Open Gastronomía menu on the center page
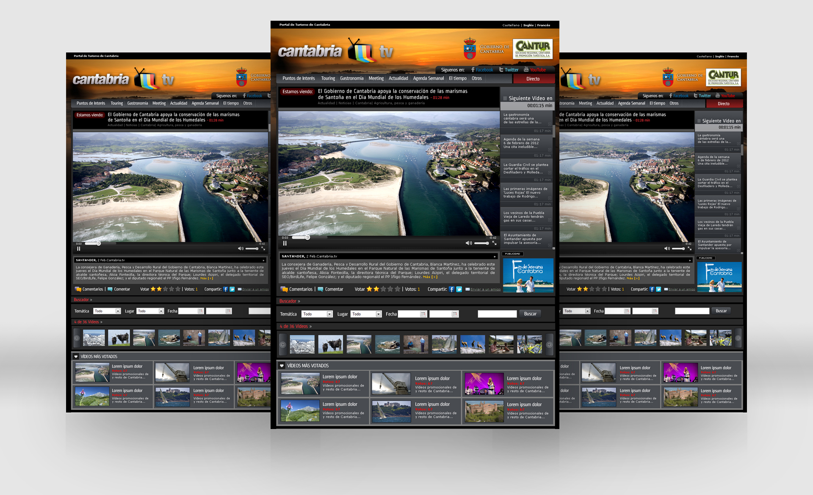 click(x=352, y=78)
